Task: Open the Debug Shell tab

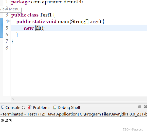Action: tap(69, 108)
